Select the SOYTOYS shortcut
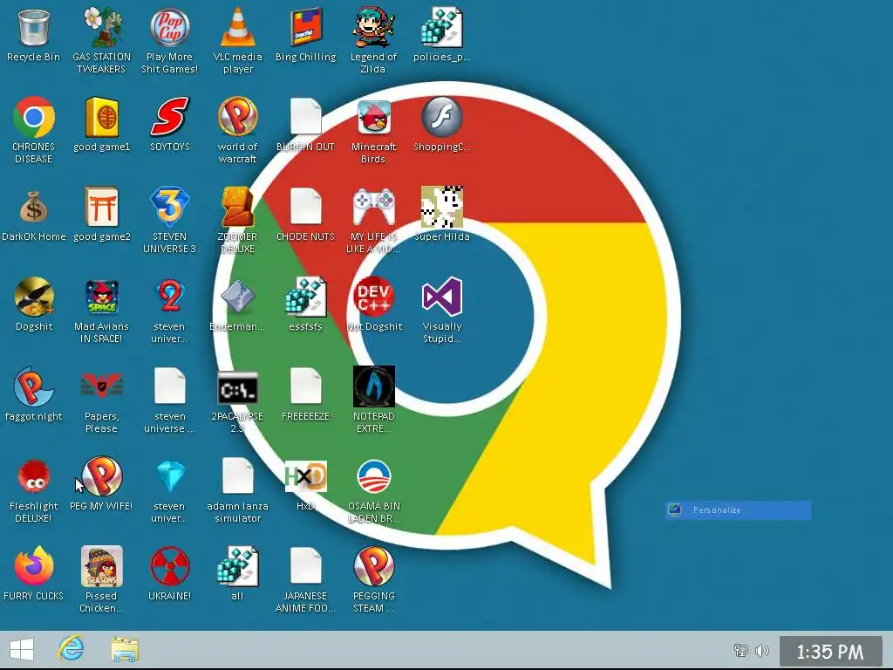This screenshot has width=893, height=670. pyautogui.click(x=170, y=117)
